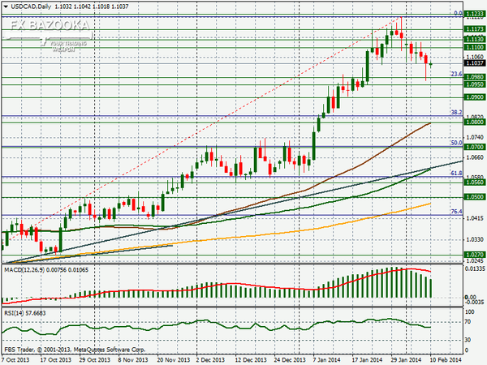The height and width of the screenshot is (365, 487).
Task: Select the 1.0800 price level label
Action: coord(475,122)
